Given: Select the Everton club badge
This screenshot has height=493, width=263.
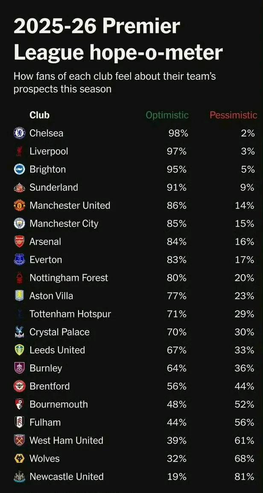Looking at the screenshot, I should 20,260.
